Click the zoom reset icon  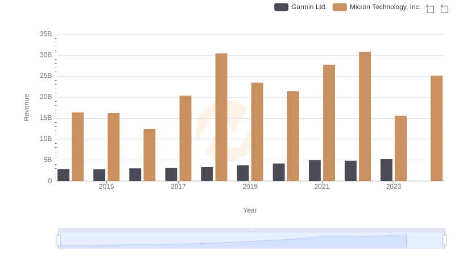tap(444, 9)
